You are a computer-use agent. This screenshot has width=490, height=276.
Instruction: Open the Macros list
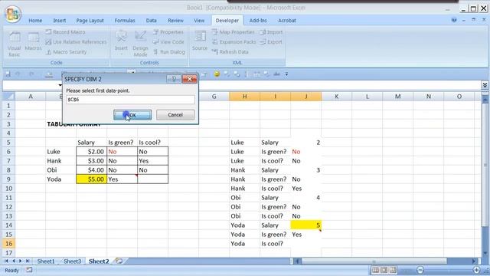[33, 41]
